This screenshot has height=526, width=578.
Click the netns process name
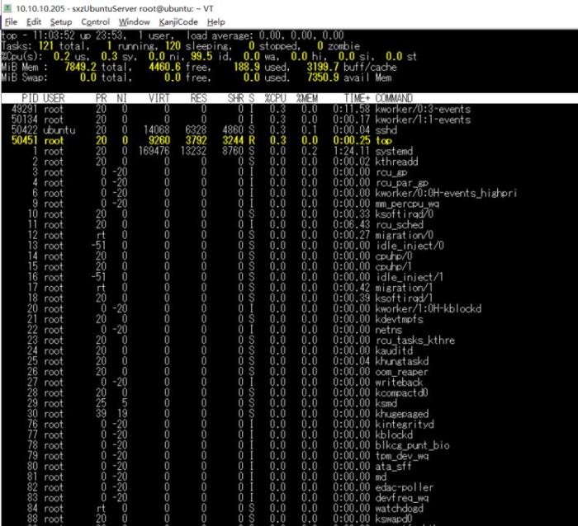(389, 330)
